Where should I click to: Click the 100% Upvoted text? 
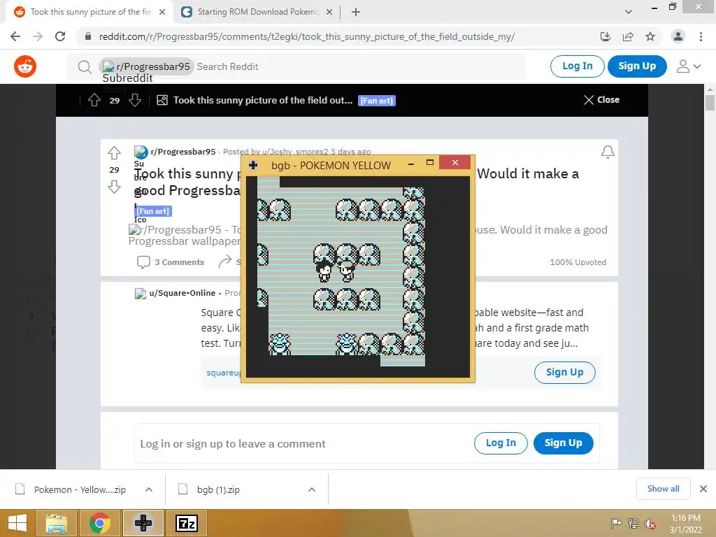[x=578, y=262]
